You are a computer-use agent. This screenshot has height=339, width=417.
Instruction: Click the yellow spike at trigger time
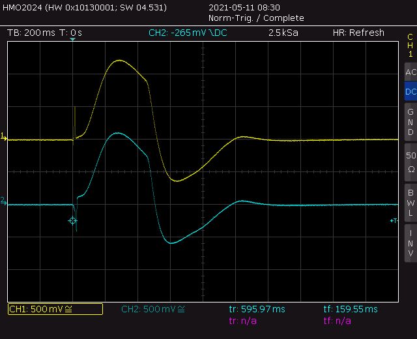(75, 123)
